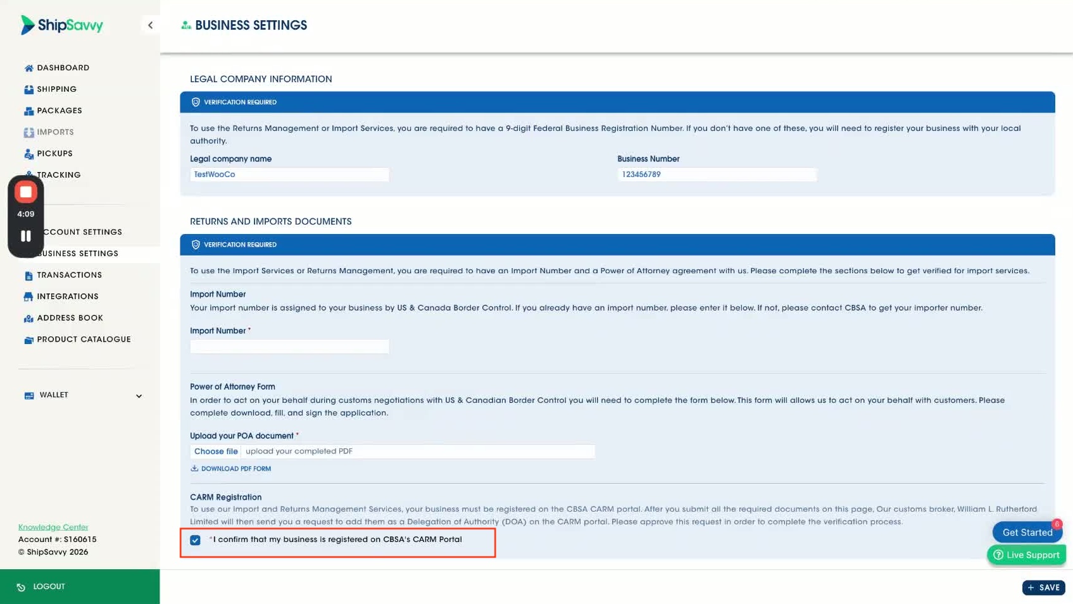1073x604 pixels.
Task: Download the PDF form
Action: pos(235,469)
